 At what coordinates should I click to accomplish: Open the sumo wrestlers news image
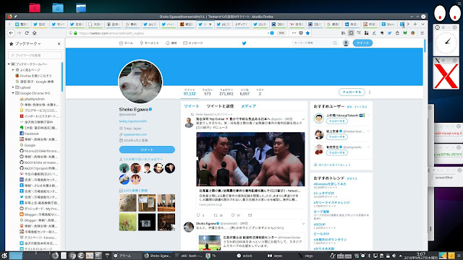(x=250, y=159)
